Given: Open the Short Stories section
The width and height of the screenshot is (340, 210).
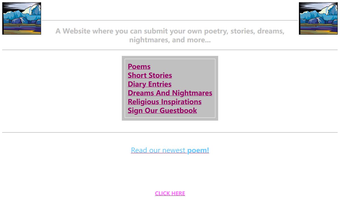Looking at the screenshot, I should tap(150, 75).
